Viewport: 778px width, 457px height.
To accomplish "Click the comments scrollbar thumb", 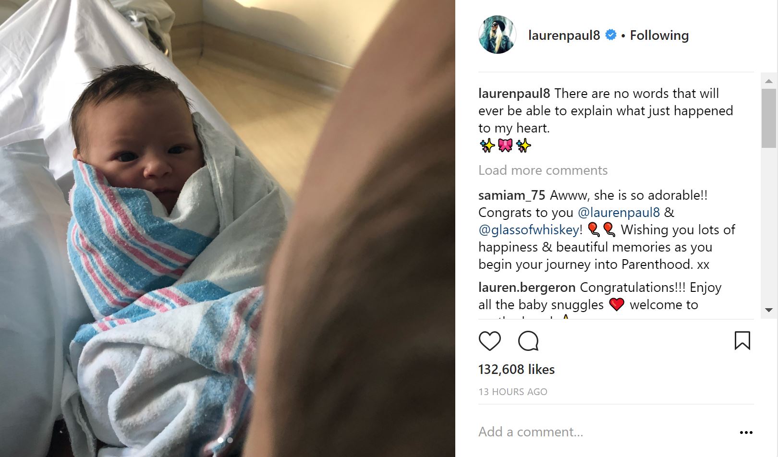I will (768, 118).
